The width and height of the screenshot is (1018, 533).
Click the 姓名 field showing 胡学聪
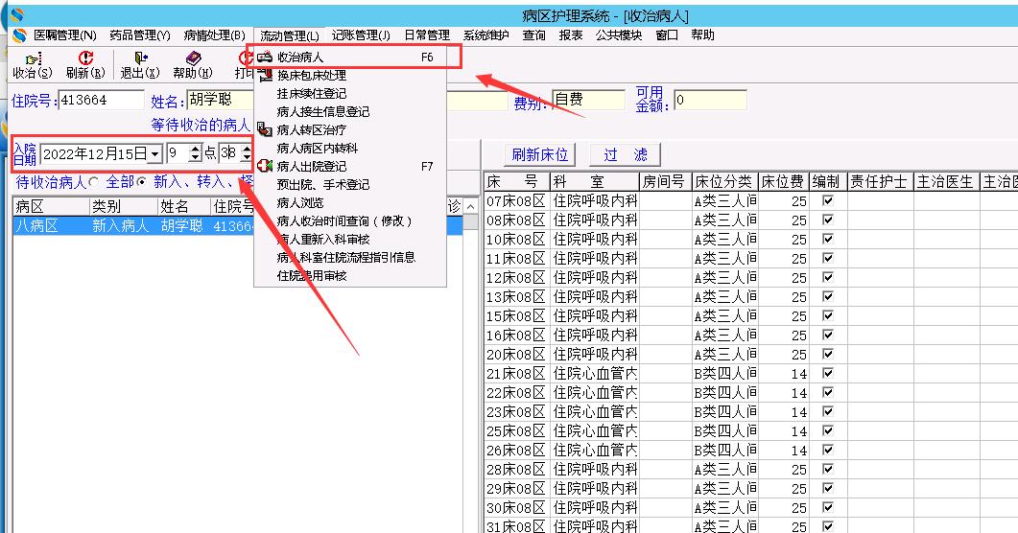(220, 100)
